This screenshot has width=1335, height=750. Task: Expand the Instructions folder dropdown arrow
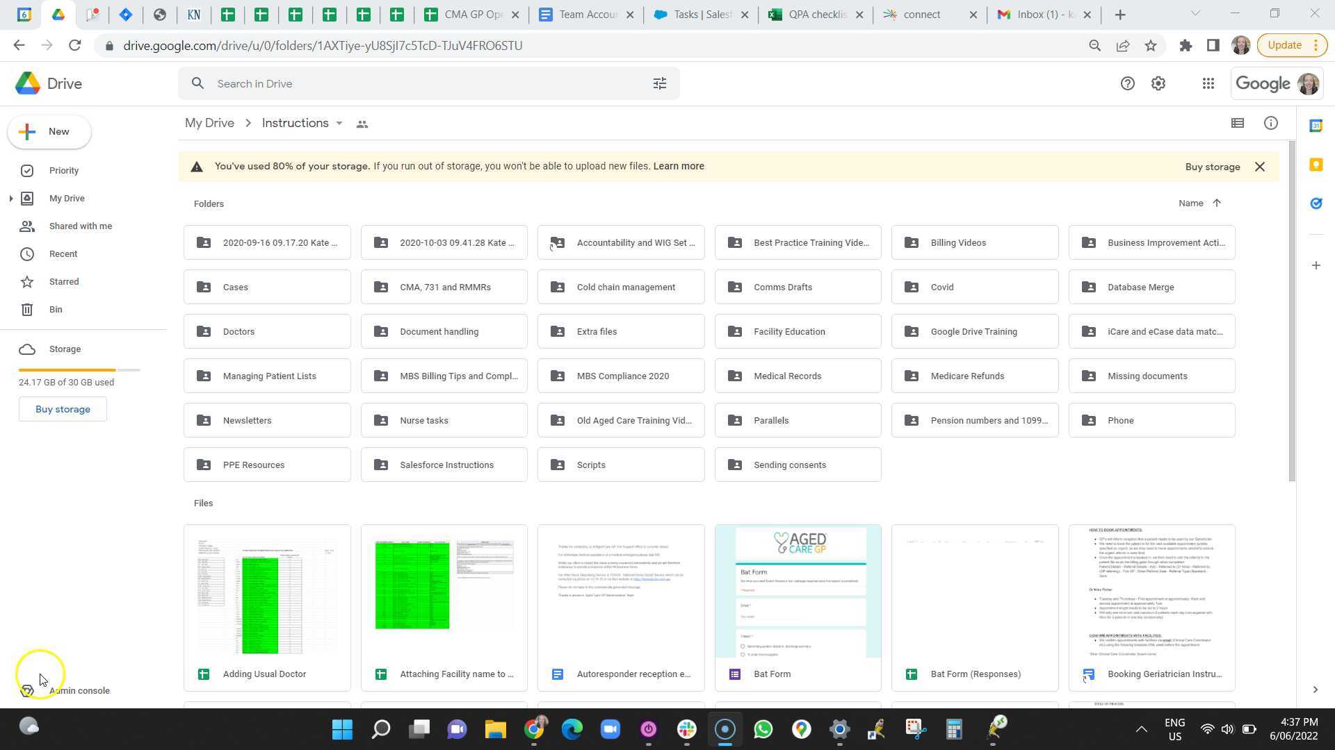coord(339,124)
